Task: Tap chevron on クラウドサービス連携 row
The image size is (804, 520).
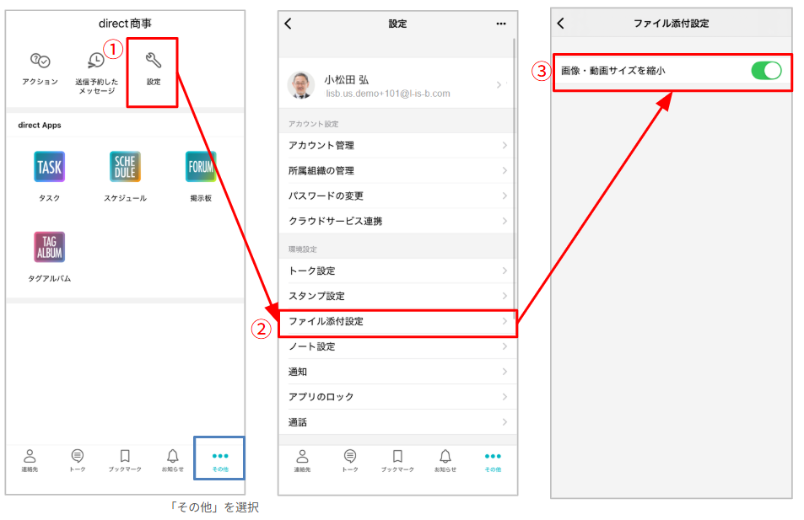Action: [505, 221]
